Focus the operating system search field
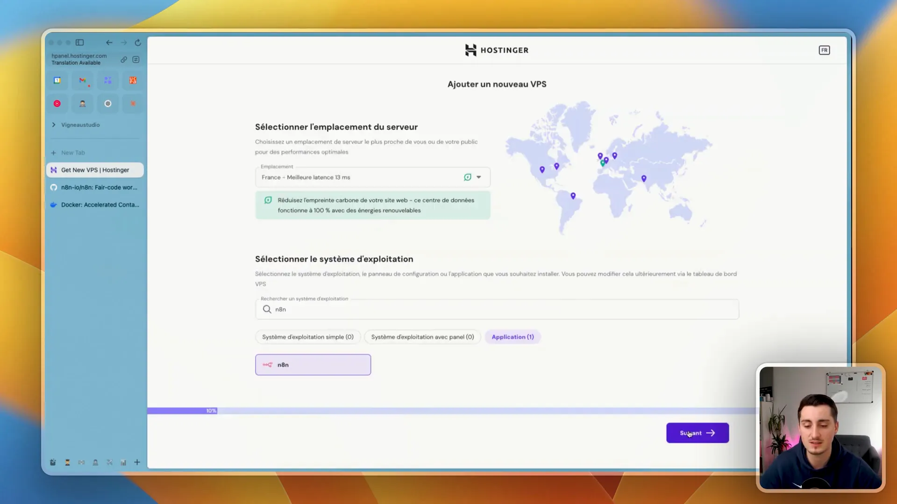The width and height of the screenshot is (897, 504). click(497, 309)
